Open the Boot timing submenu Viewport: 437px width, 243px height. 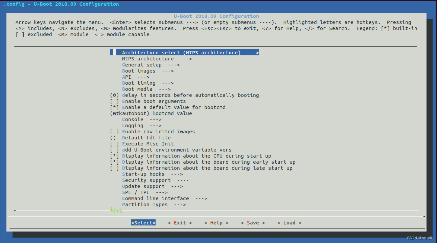(148, 83)
